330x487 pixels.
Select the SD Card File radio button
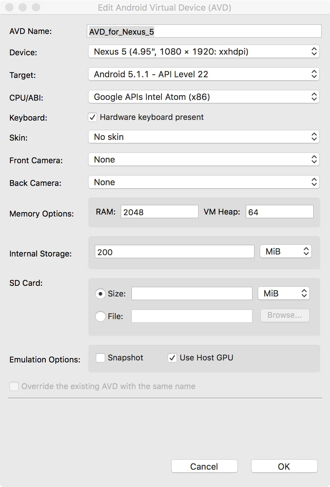coord(100,316)
